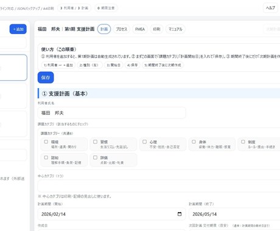Click the 期限注意 pill in header
This screenshot has height=231, width=280.
[106, 8]
